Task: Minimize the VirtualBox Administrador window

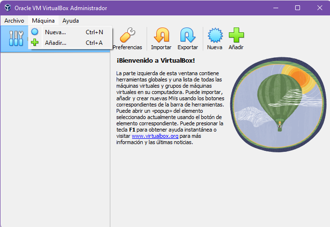Action: click(276, 8)
